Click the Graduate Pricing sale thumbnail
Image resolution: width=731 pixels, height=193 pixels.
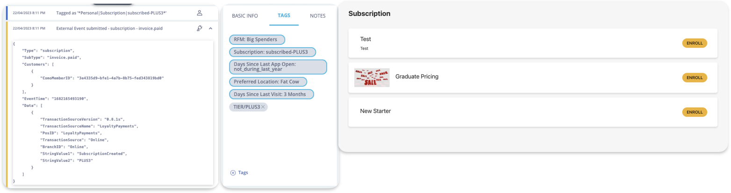point(372,77)
